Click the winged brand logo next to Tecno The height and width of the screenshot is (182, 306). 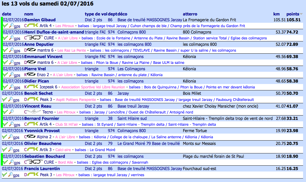[34, 112]
